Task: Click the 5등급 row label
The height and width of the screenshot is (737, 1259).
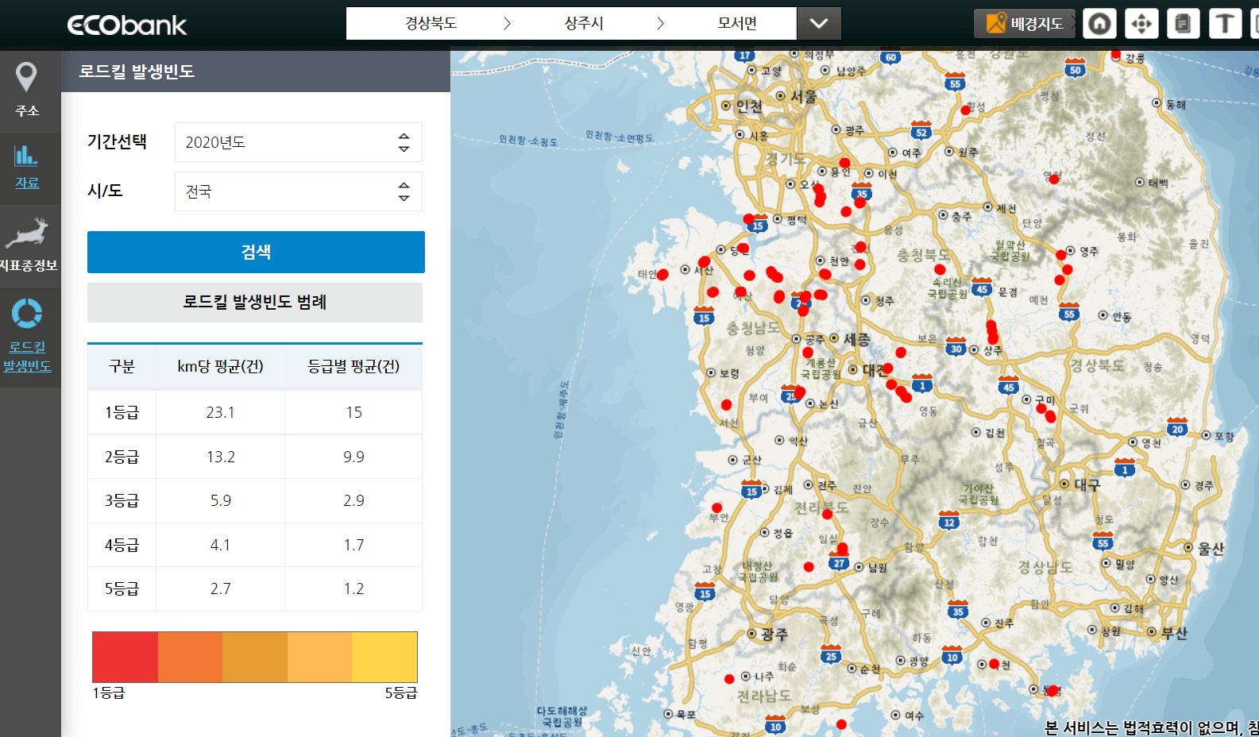Action: point(122,588)
